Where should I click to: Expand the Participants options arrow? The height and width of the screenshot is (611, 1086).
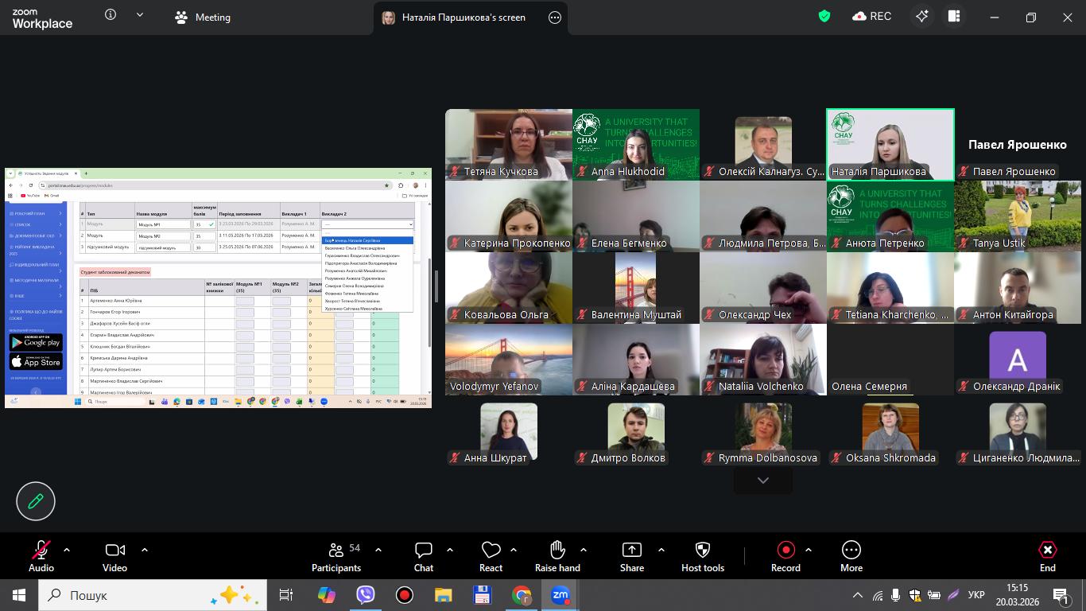378,550
